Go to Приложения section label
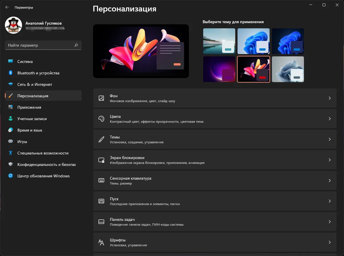 click(x=29, y=107)
